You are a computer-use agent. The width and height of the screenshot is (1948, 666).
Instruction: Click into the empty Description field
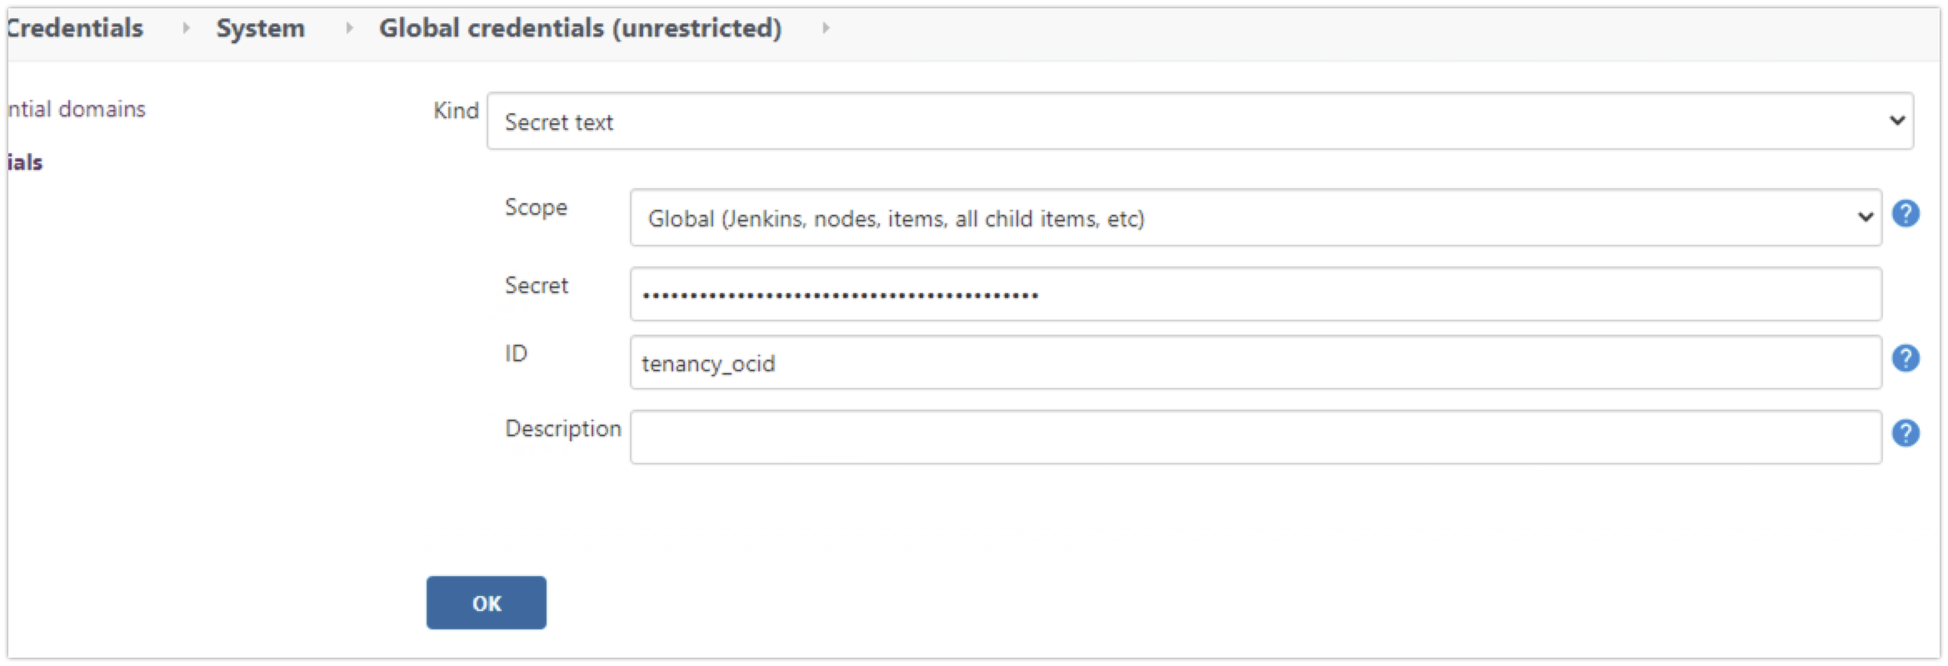(1255, 437)
